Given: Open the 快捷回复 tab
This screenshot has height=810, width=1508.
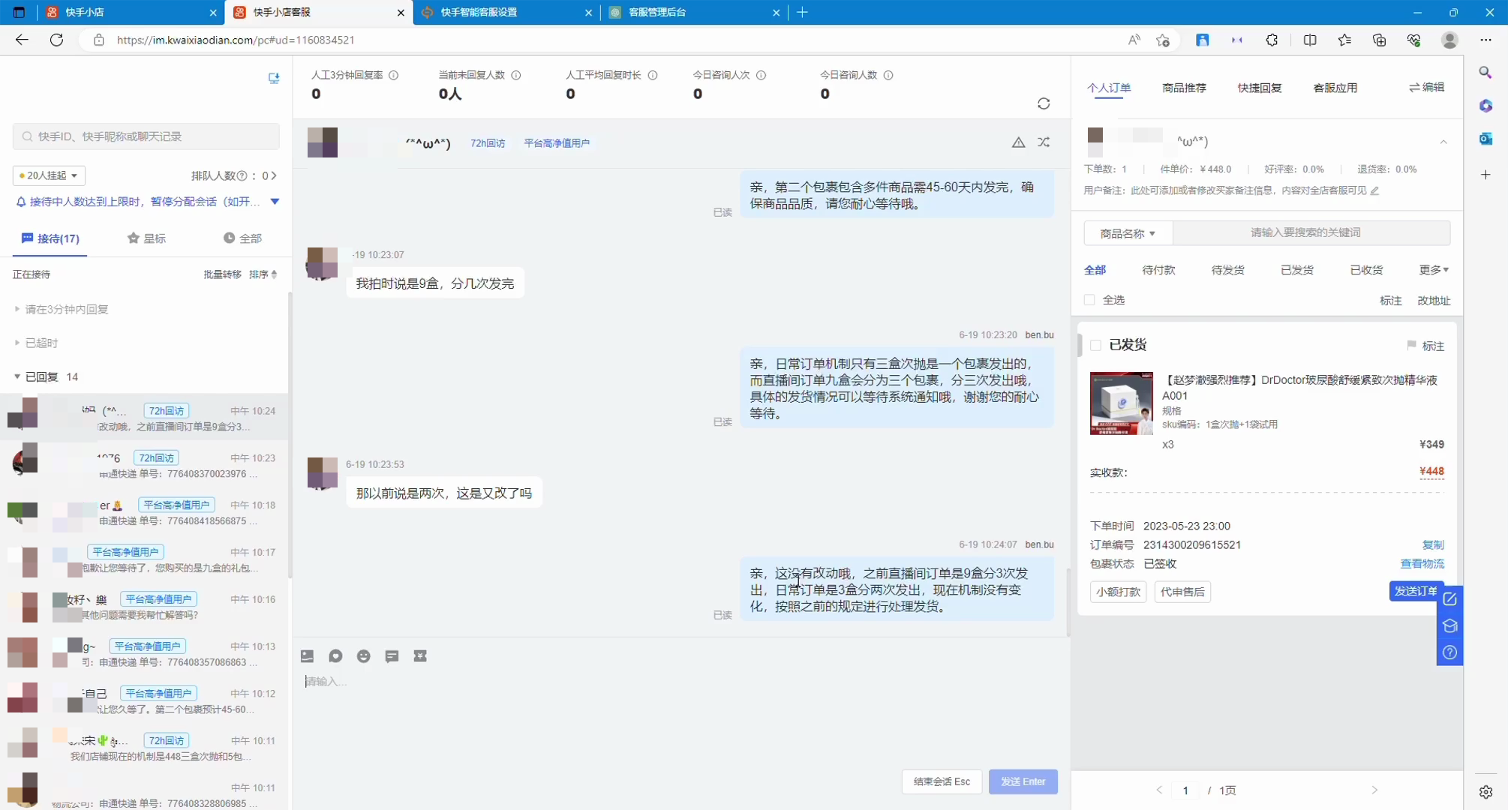Looking at the screenshot, I should click(1260, 88).
